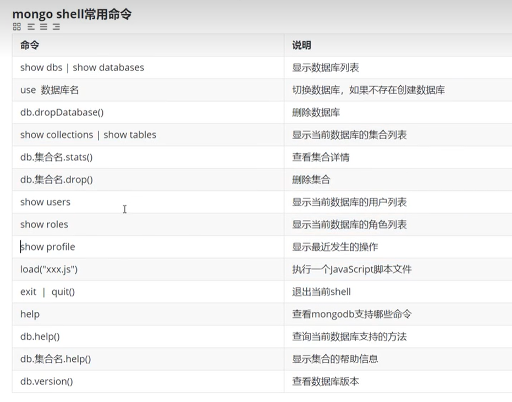Click 'show collections | show tables' cell

tap(148, 135)
